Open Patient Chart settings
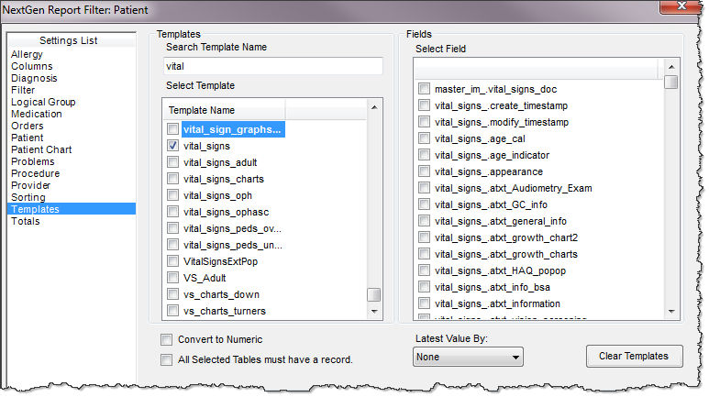The width and height of the screenshot is (709, 397). click(x=41, y=149)
